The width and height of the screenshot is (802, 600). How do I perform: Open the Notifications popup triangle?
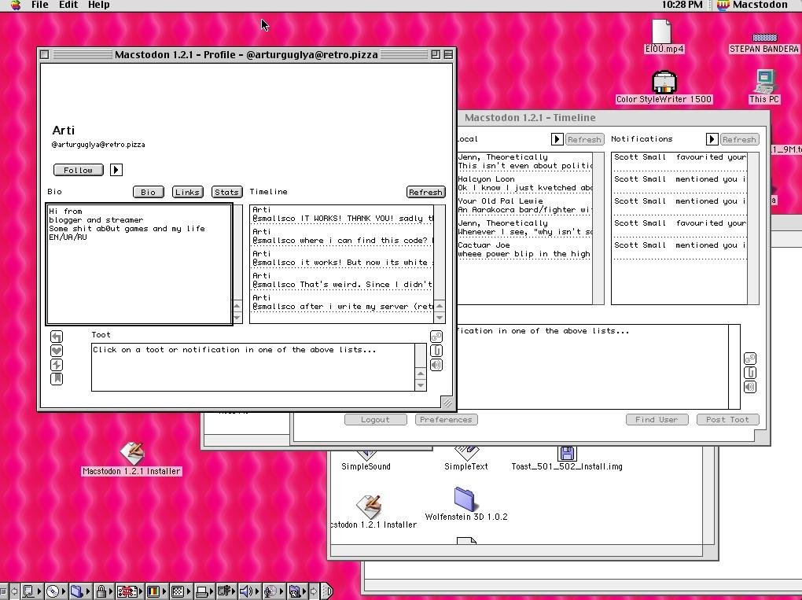coord(712,139)
